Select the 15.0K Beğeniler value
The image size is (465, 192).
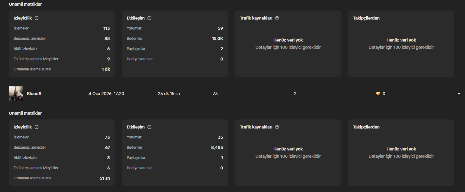point(217,39)
